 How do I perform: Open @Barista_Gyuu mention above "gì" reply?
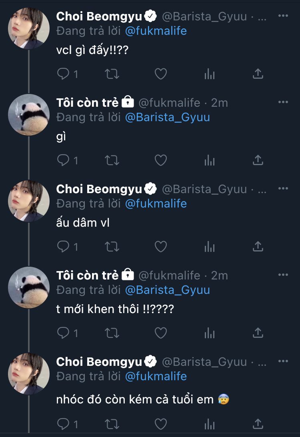(167, 117)
